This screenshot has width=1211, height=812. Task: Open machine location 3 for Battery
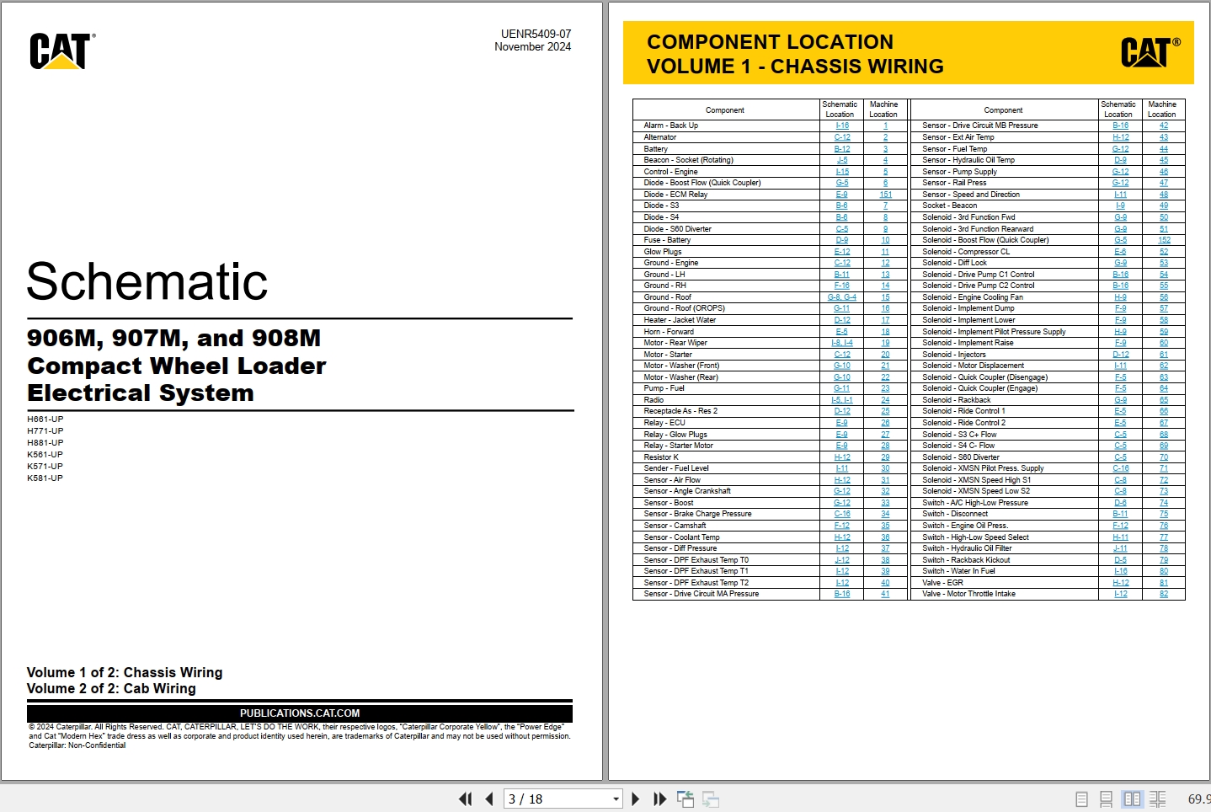point(885,149)
